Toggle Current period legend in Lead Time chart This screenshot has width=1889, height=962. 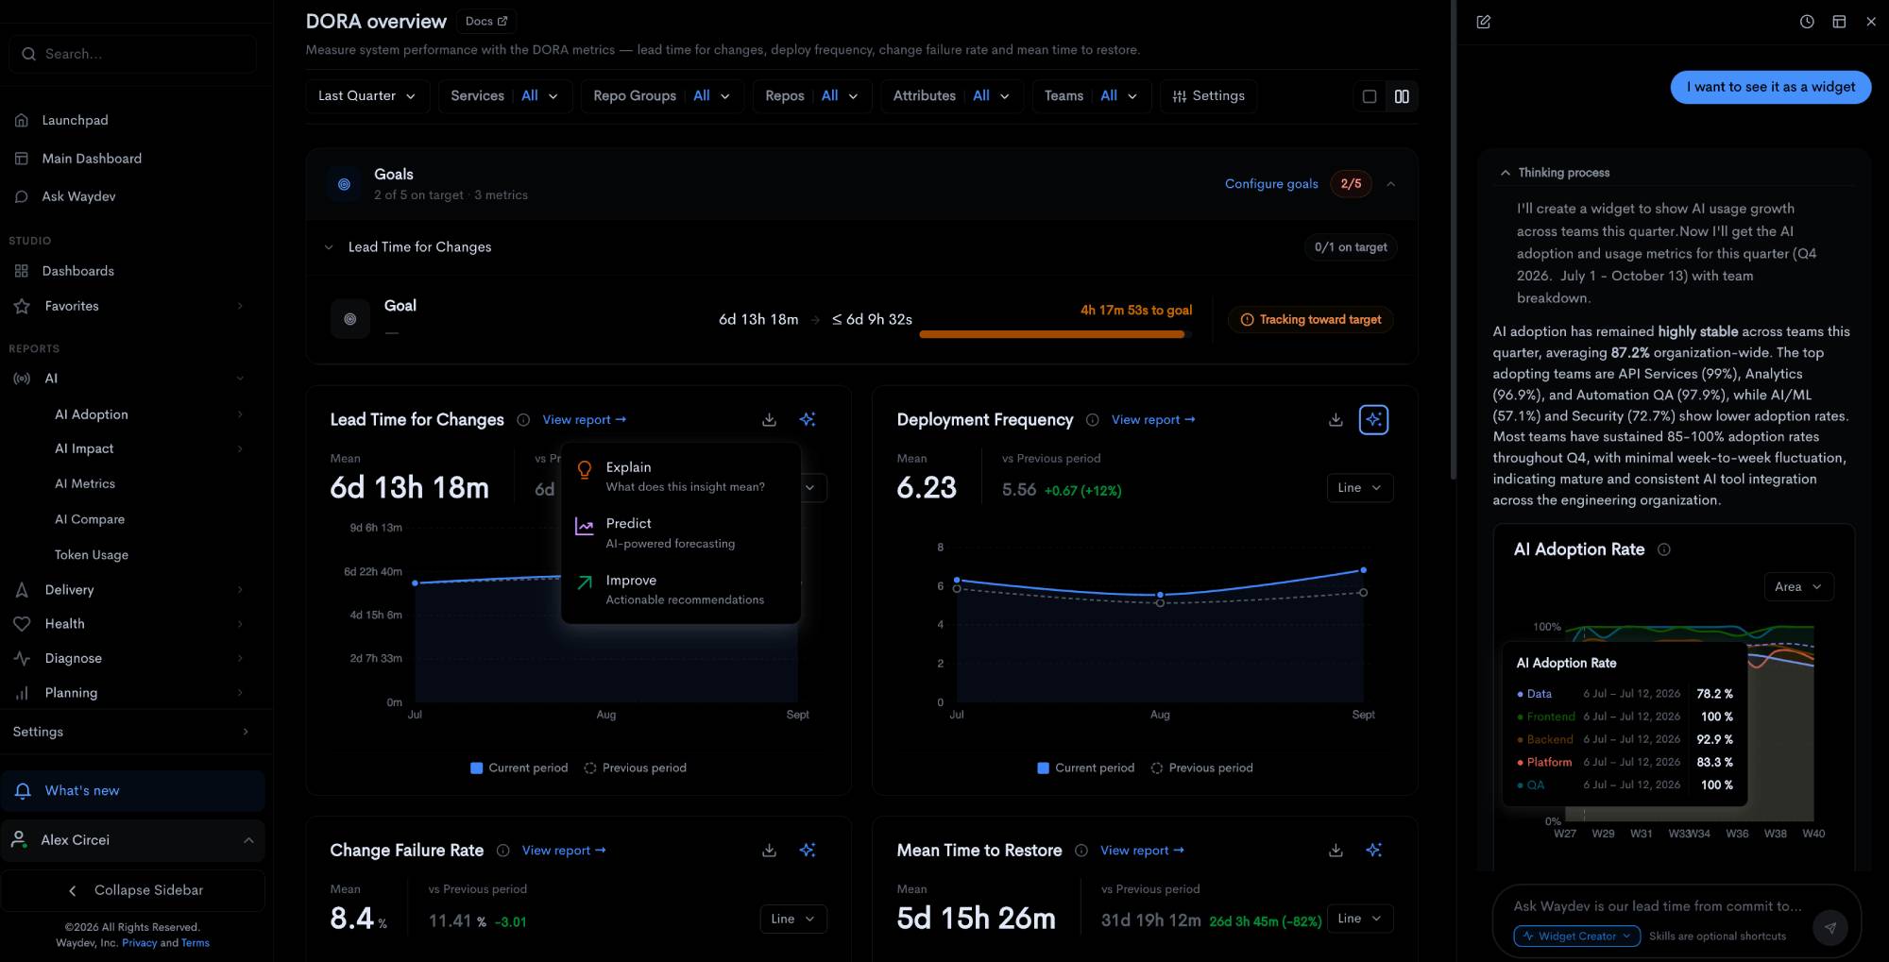519,768
